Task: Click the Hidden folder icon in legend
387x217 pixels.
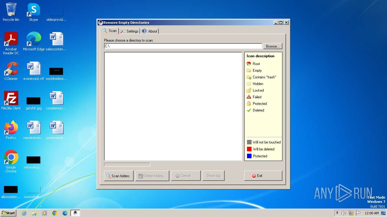Action: [x=249, y=83]
